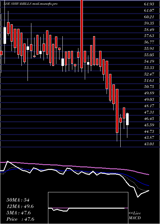Viewport: 160px width, 224px height.
Task: Click the 61.93 price axis label
Action: (x=149, y=4)
